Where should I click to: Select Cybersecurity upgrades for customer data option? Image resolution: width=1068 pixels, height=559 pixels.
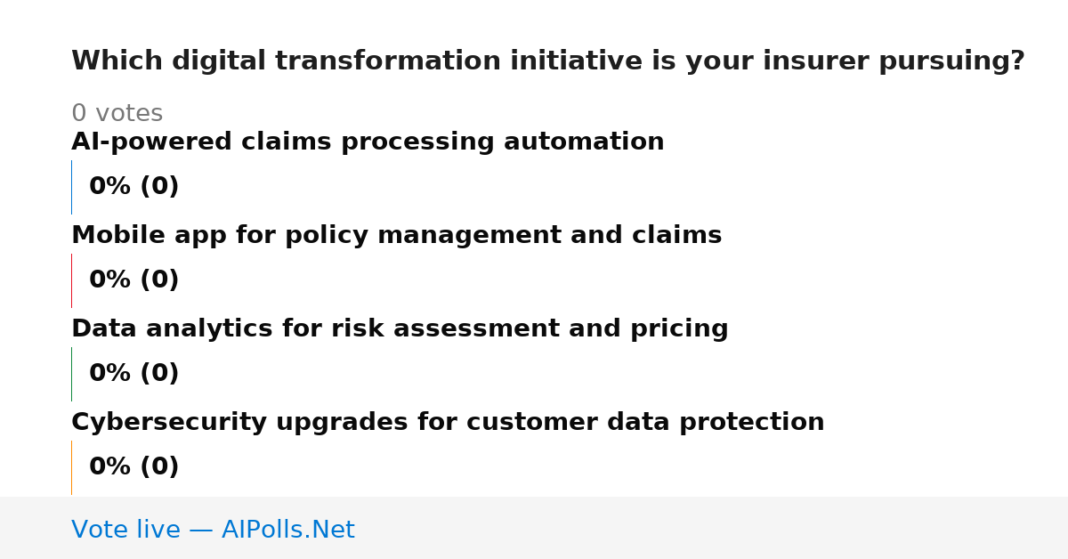tap(448, 423)
